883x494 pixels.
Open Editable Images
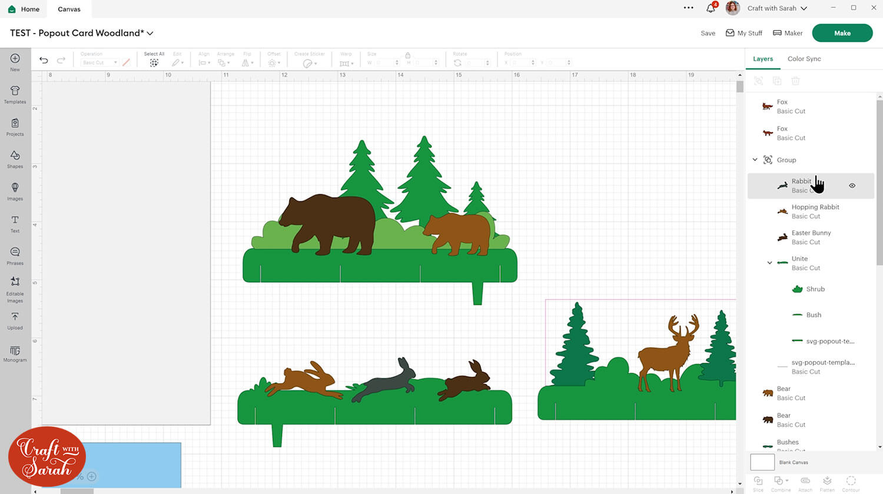click(15, 289)
